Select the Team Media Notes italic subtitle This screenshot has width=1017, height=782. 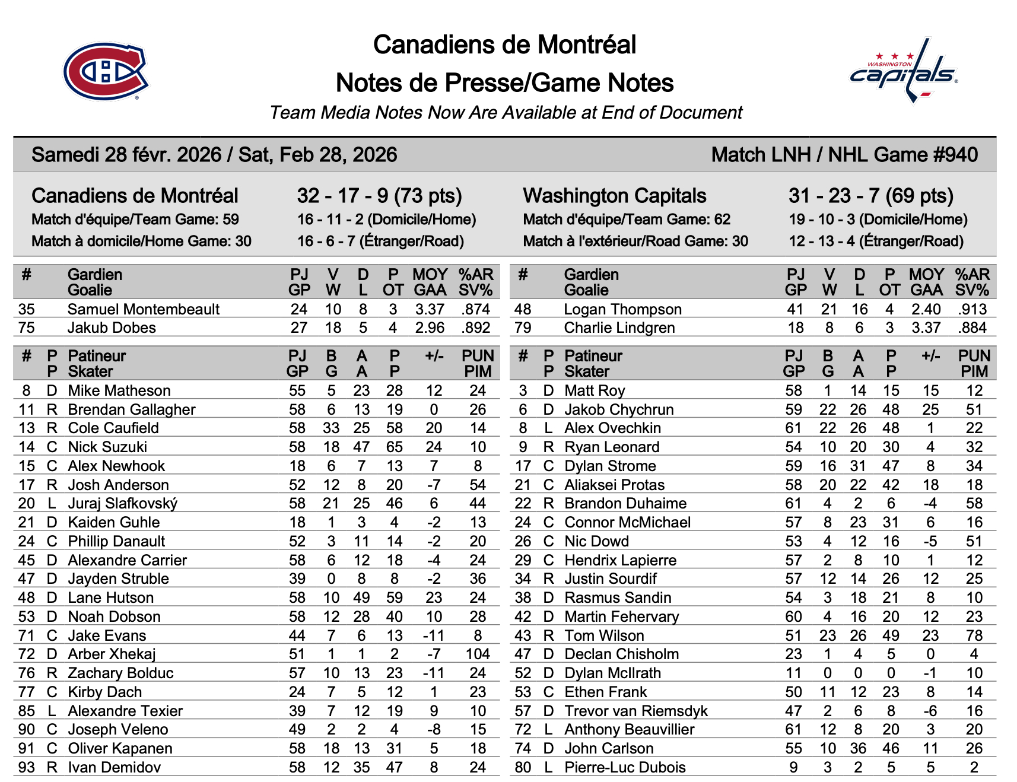pyautogui.click(x=506, y=113)
